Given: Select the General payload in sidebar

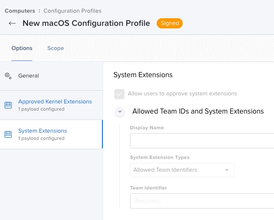Looking at the screenshot, I should click(x=51, y=76).
